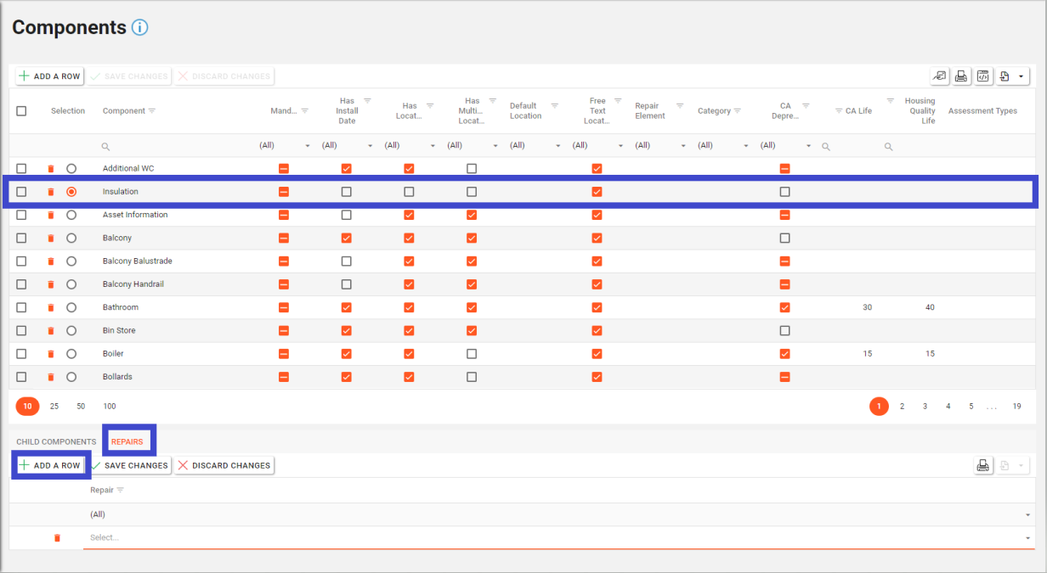Delete the Bathroom row with trash icon
1047x573 pixels.
pos(51,307)
